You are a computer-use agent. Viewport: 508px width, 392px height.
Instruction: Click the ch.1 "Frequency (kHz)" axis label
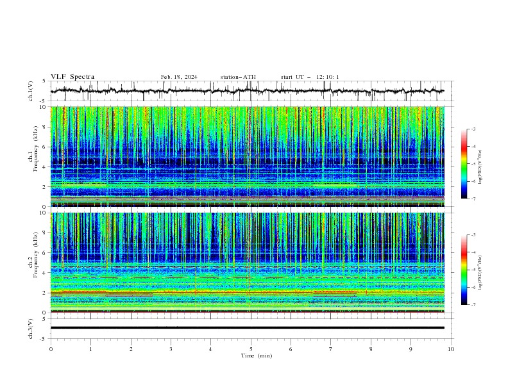[36, 148]
